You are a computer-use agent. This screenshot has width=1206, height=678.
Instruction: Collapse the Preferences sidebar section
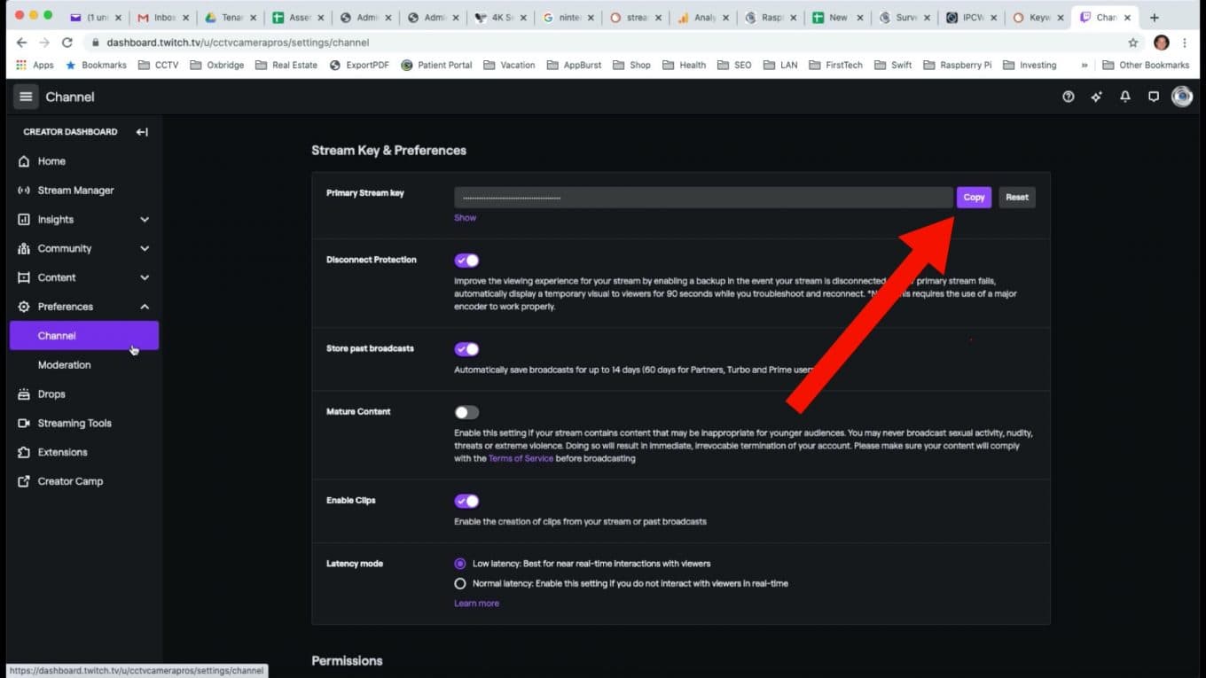click(x=145, y=307)
